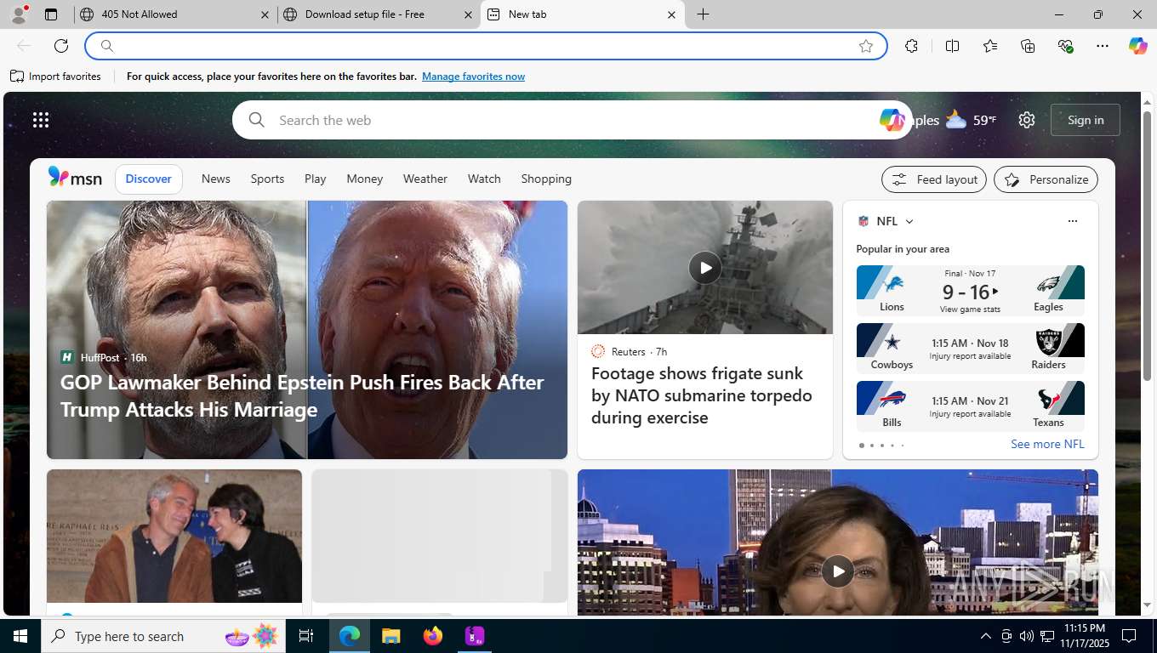1157x653 pixels.
Task: Open the Weather tab
Action: click(425, 179)
